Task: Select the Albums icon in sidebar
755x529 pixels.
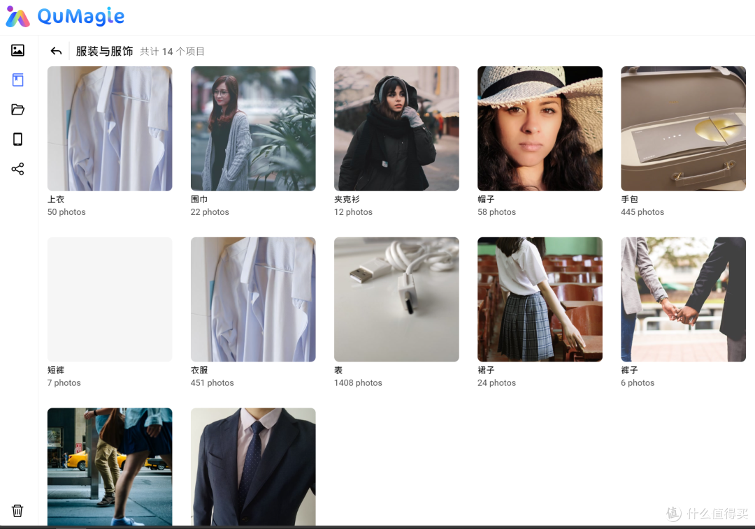Action: point(17,80)
